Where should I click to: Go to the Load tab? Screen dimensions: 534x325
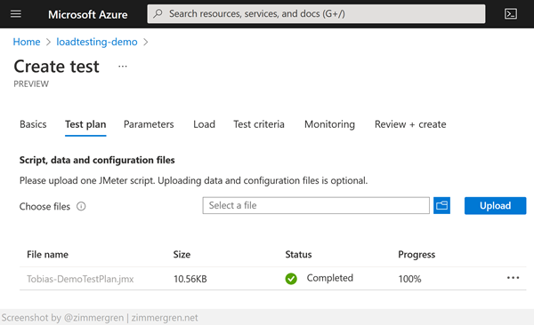coord(204,124)
